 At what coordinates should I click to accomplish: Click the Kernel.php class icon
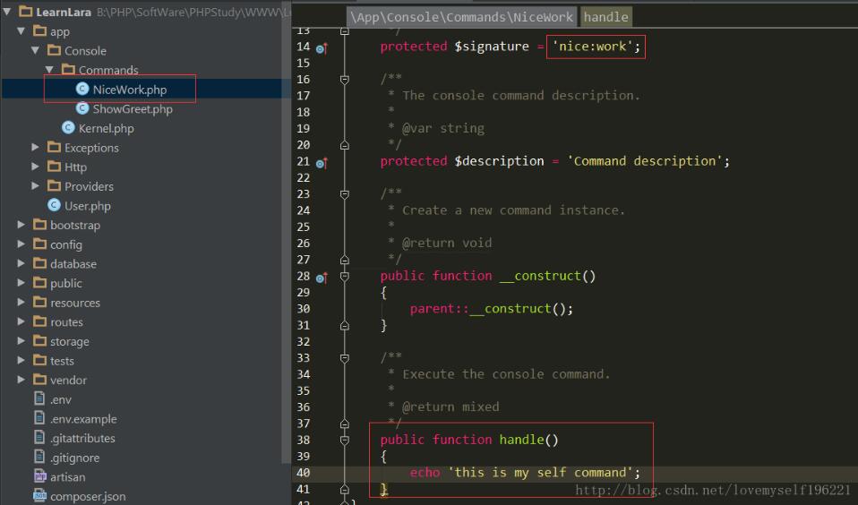click(x=68, y=128)
